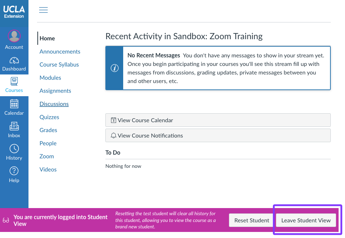Click the 'Resetting the test student' italic note
Image resolution: width=345 pixels, height=238 pixels.
[x=166, y=220]
